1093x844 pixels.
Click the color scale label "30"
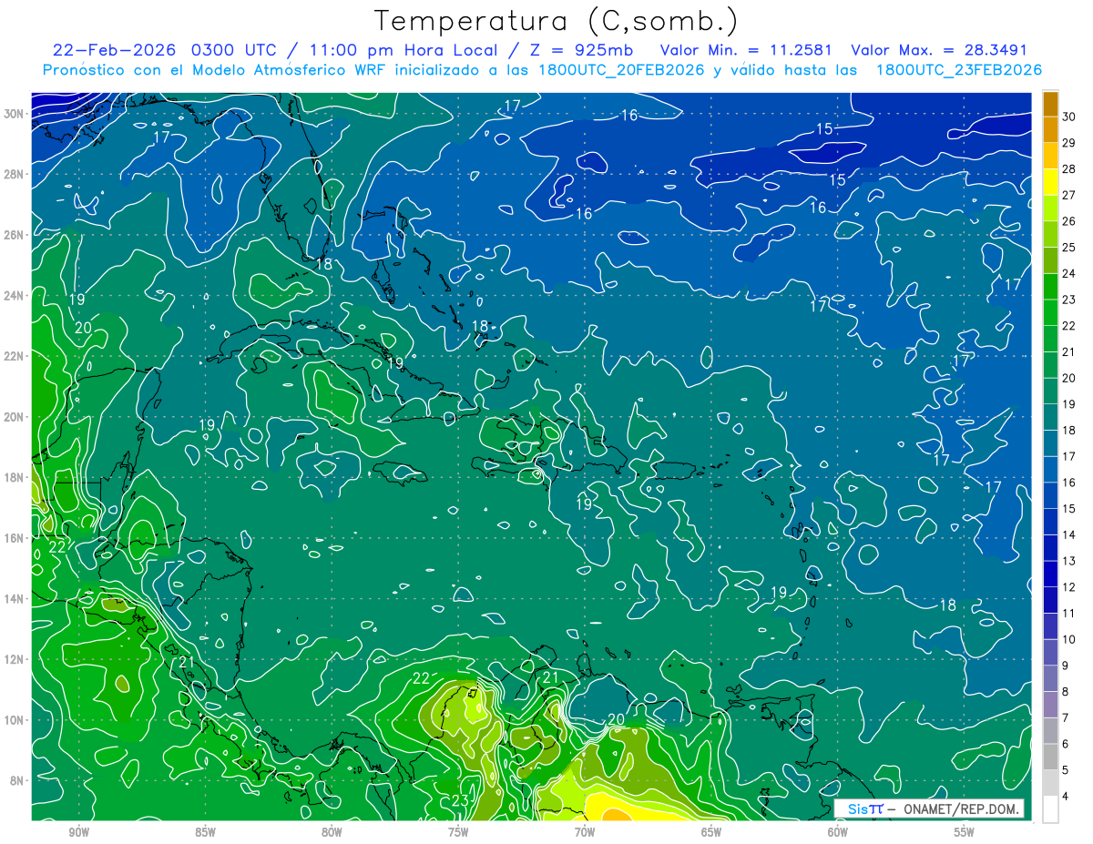point(1069,117)
